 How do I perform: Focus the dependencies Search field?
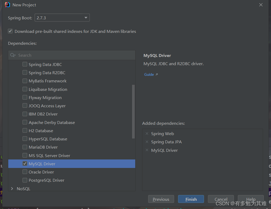coord(72,55)
